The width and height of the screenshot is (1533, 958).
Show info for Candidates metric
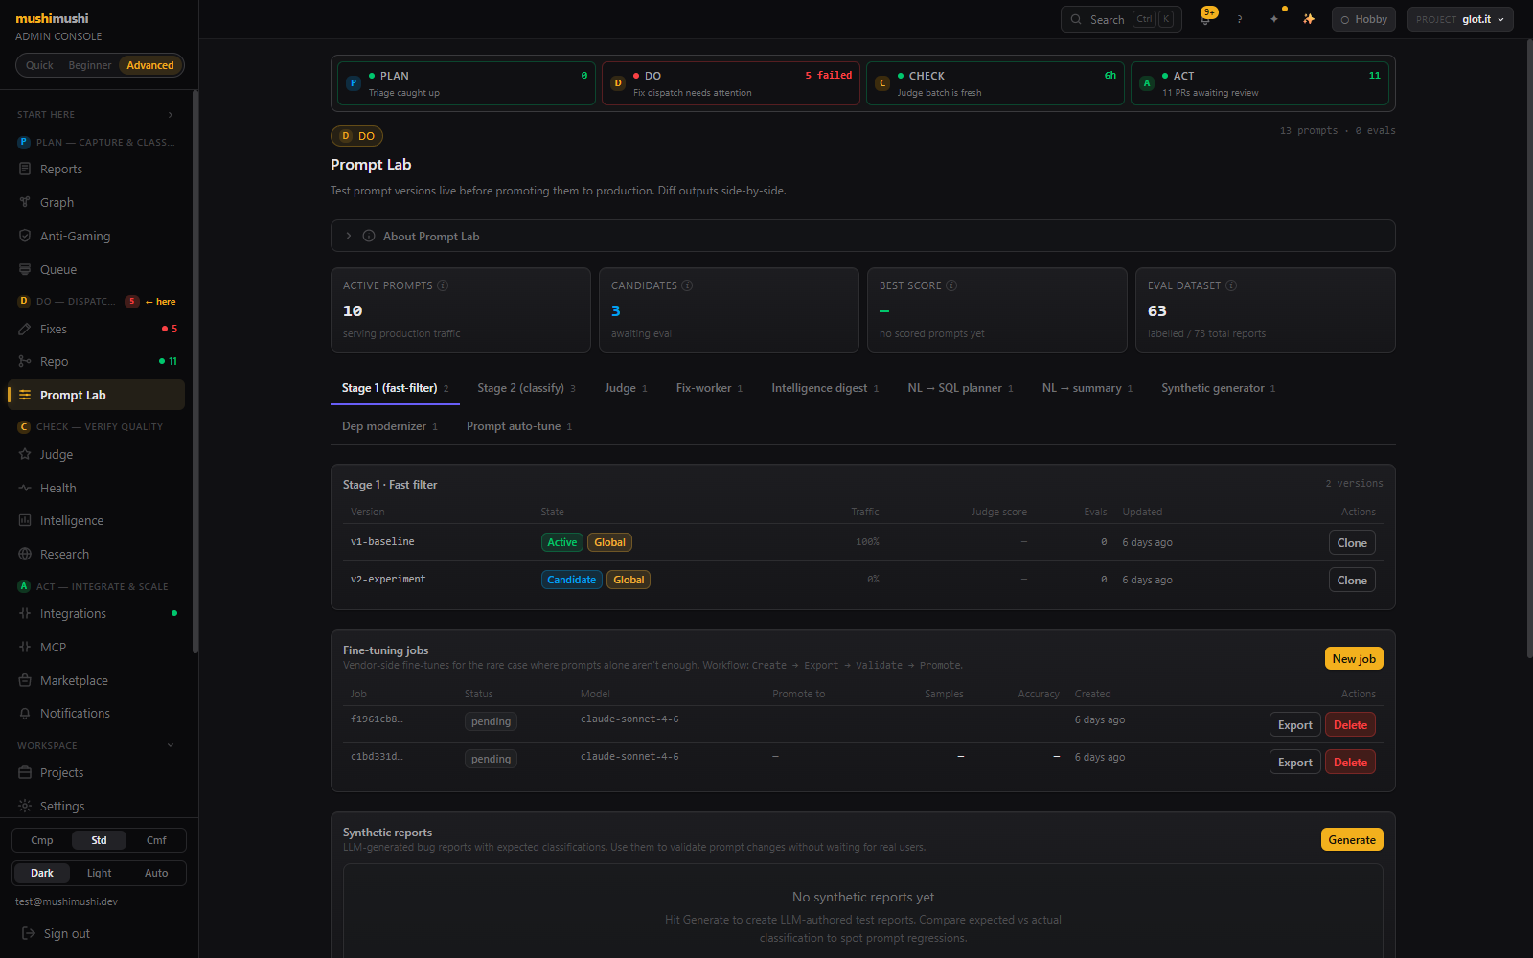687,285
